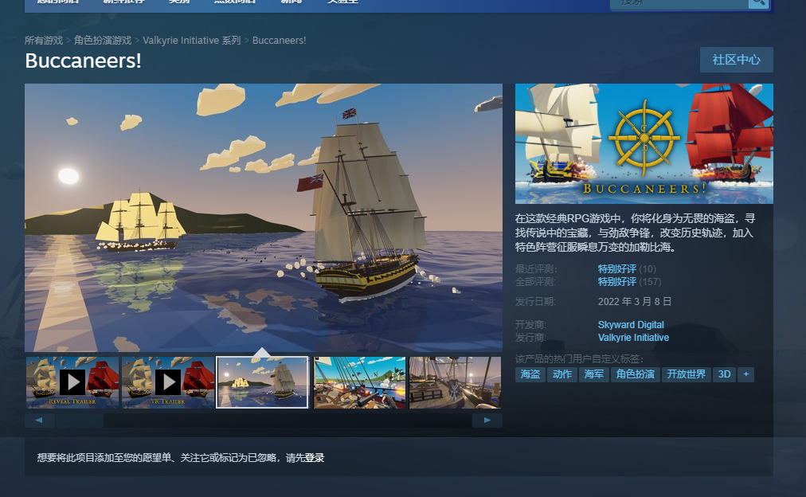Click the release date 2022 年 3 月 8 日
Viewport: 806px width, 497px height.
pyautogui.click(x=634, y=302)
